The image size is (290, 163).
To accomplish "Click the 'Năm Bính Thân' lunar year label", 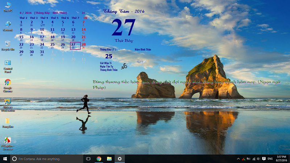I will tap(143, 49).
